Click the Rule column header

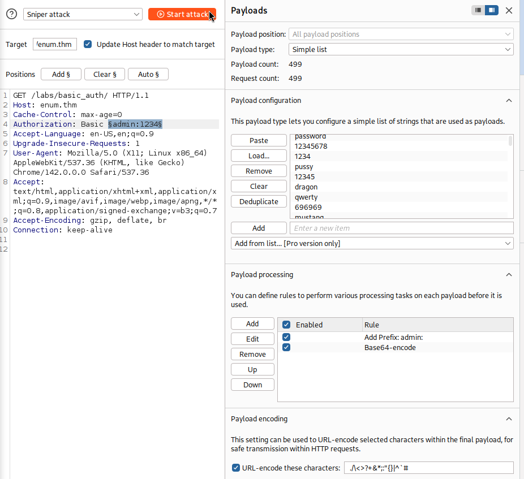point(438,325)
